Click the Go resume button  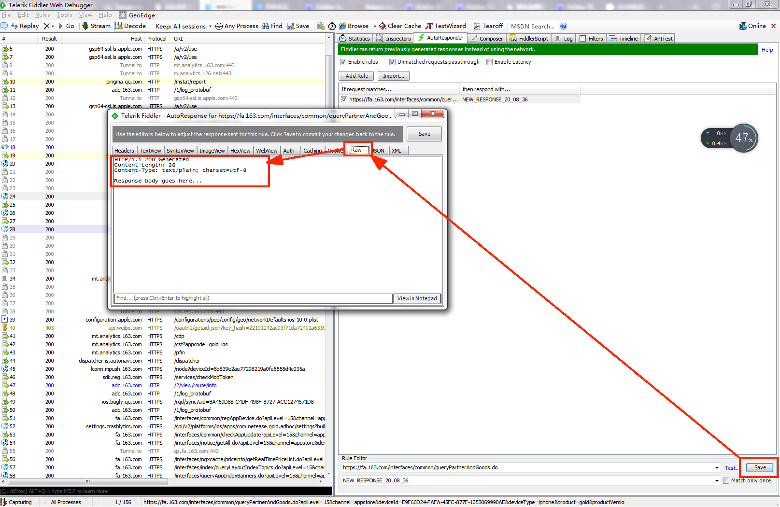pos(66,26)
